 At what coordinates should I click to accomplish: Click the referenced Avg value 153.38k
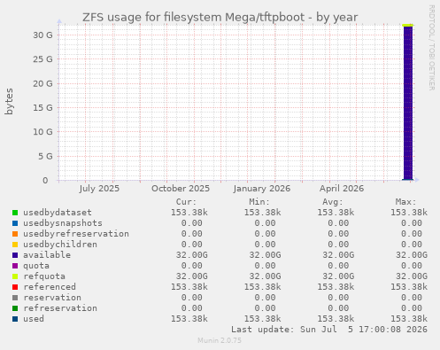(336, 287)
